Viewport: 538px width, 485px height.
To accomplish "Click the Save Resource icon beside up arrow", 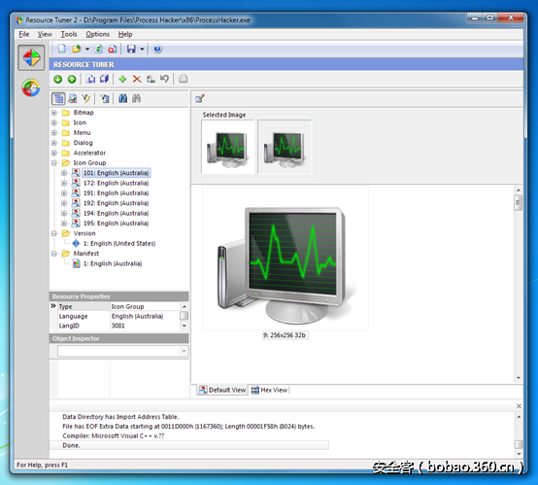I will point(90,80).
